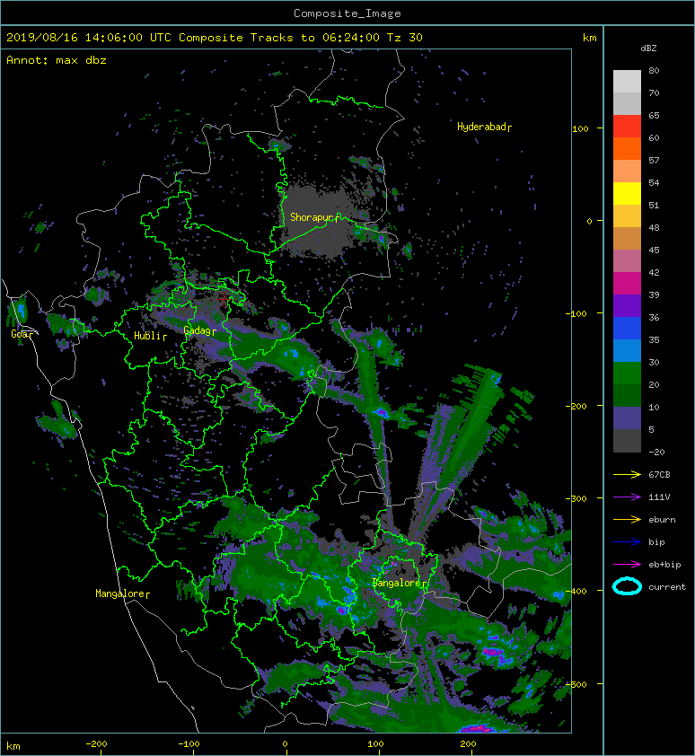Click the date time header text
The image size is (695, 756).
(x=214, y=38)
